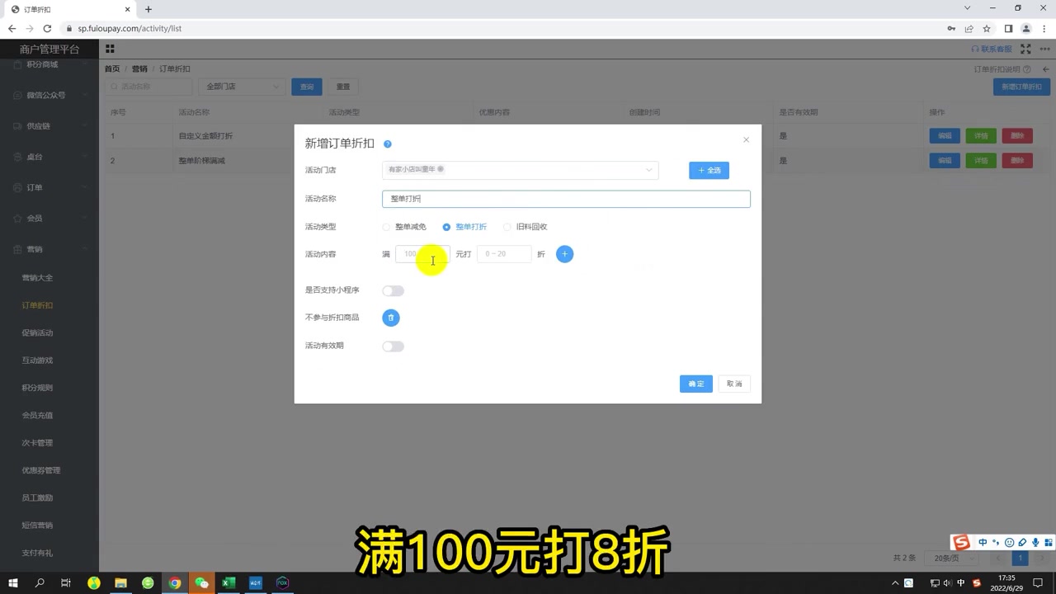Open 促销活动 in the sidebar
The width and height of the screenshot is (1056, 594).
click(37, 333)
